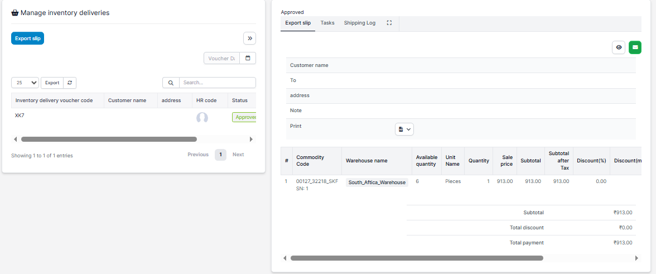Open the Shipping Log tab
The height and width of the screenshot is (274, 656).
pos(359,23)
